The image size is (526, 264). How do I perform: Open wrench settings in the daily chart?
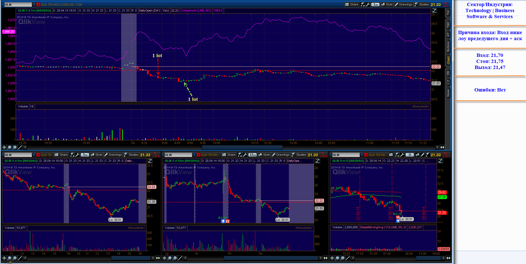coord(402,155)
